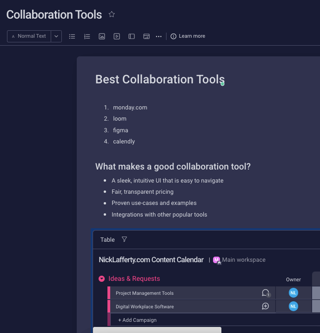Insert a numbered list from toolbar
This screenshot has height=333, width=320.
pyautogui.click(x=87, y=36)
